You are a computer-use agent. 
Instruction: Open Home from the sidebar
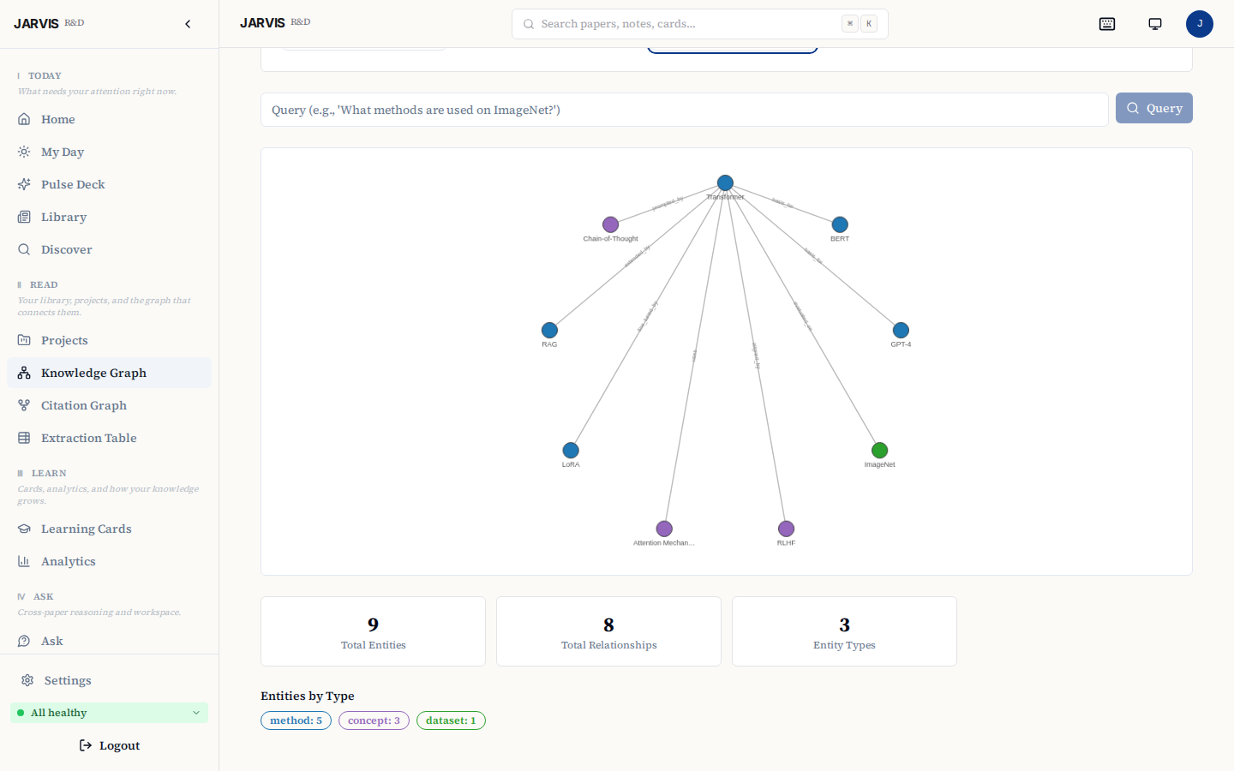(109, 119)
